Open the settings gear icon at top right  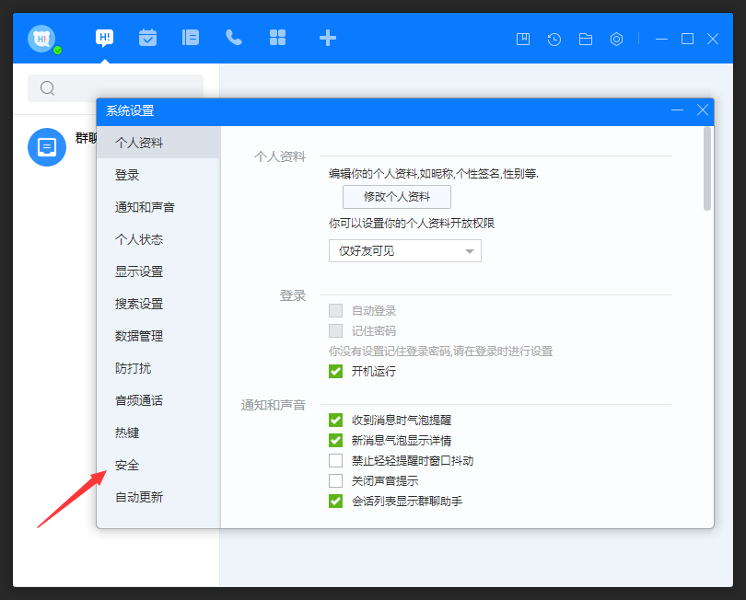tap(616, 39)
